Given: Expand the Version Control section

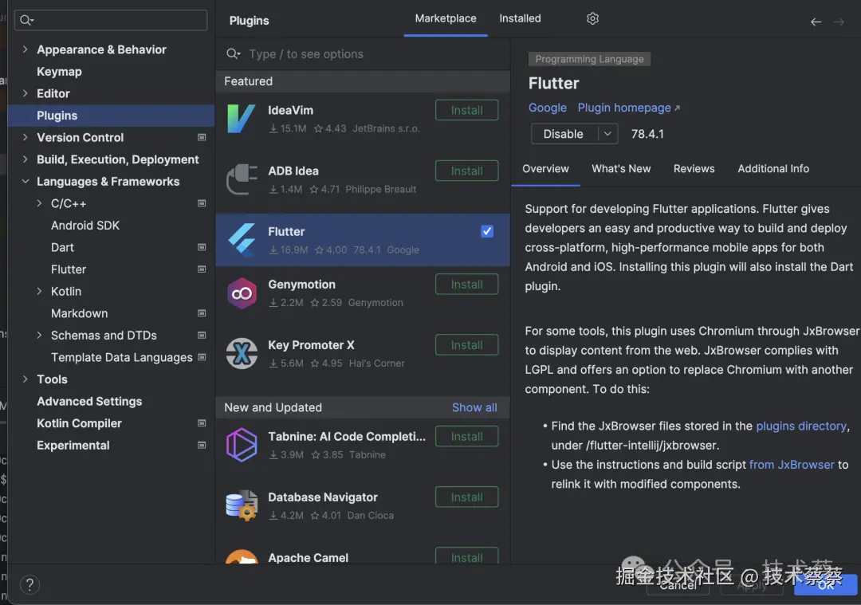Looking at the screenshot, I should pos(26,137).
